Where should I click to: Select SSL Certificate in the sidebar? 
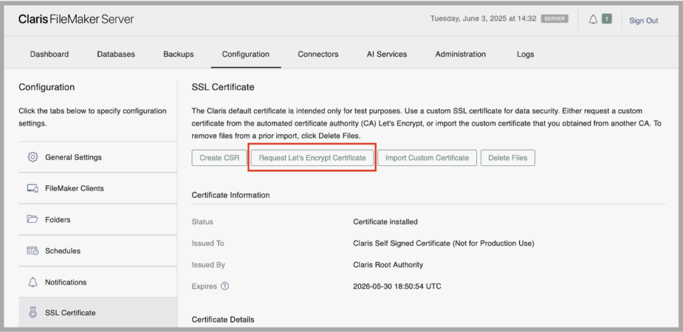pyautogui.click(x=97, y=313)
